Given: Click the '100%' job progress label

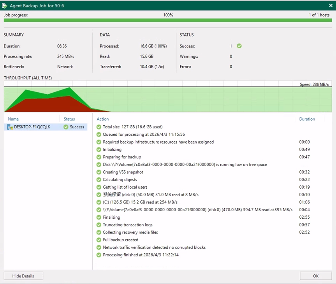Looking at the screenshot, I should tap(168, 15).
